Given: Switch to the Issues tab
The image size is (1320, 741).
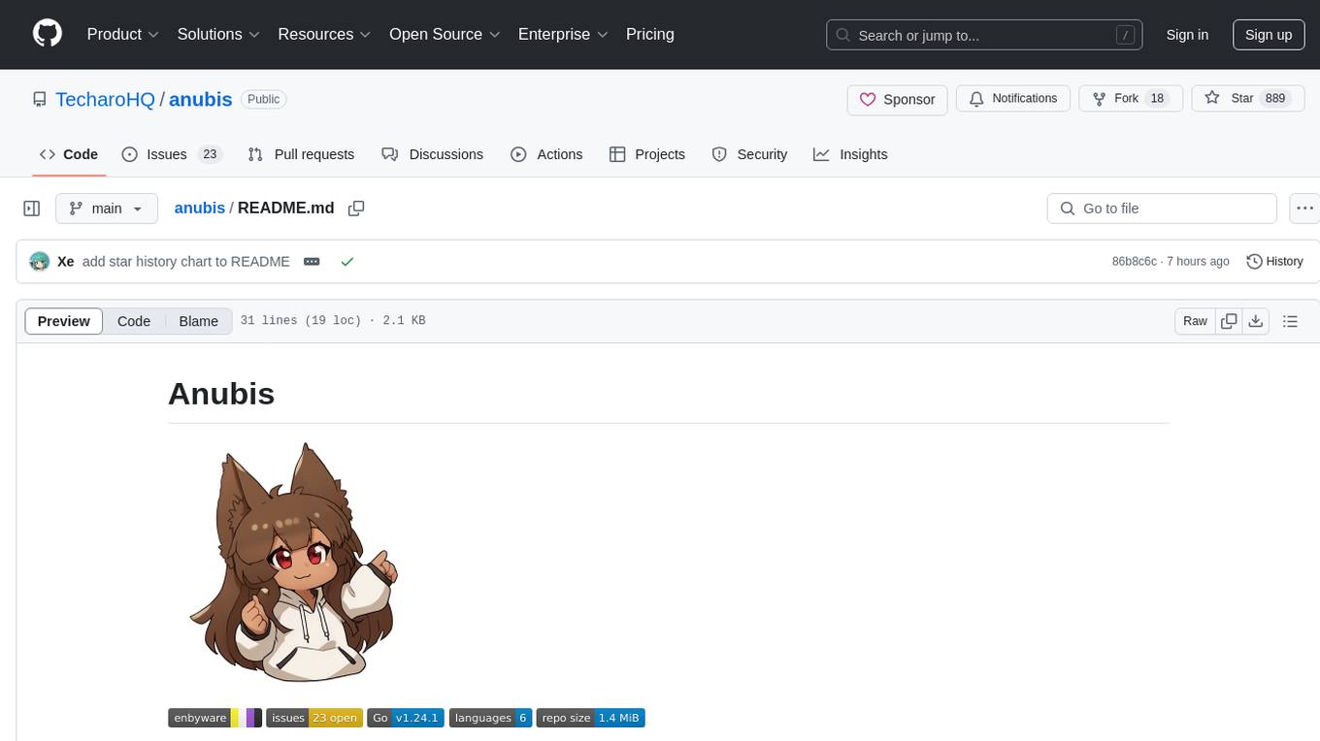Looking at the screenshot, I should [172, 154].
